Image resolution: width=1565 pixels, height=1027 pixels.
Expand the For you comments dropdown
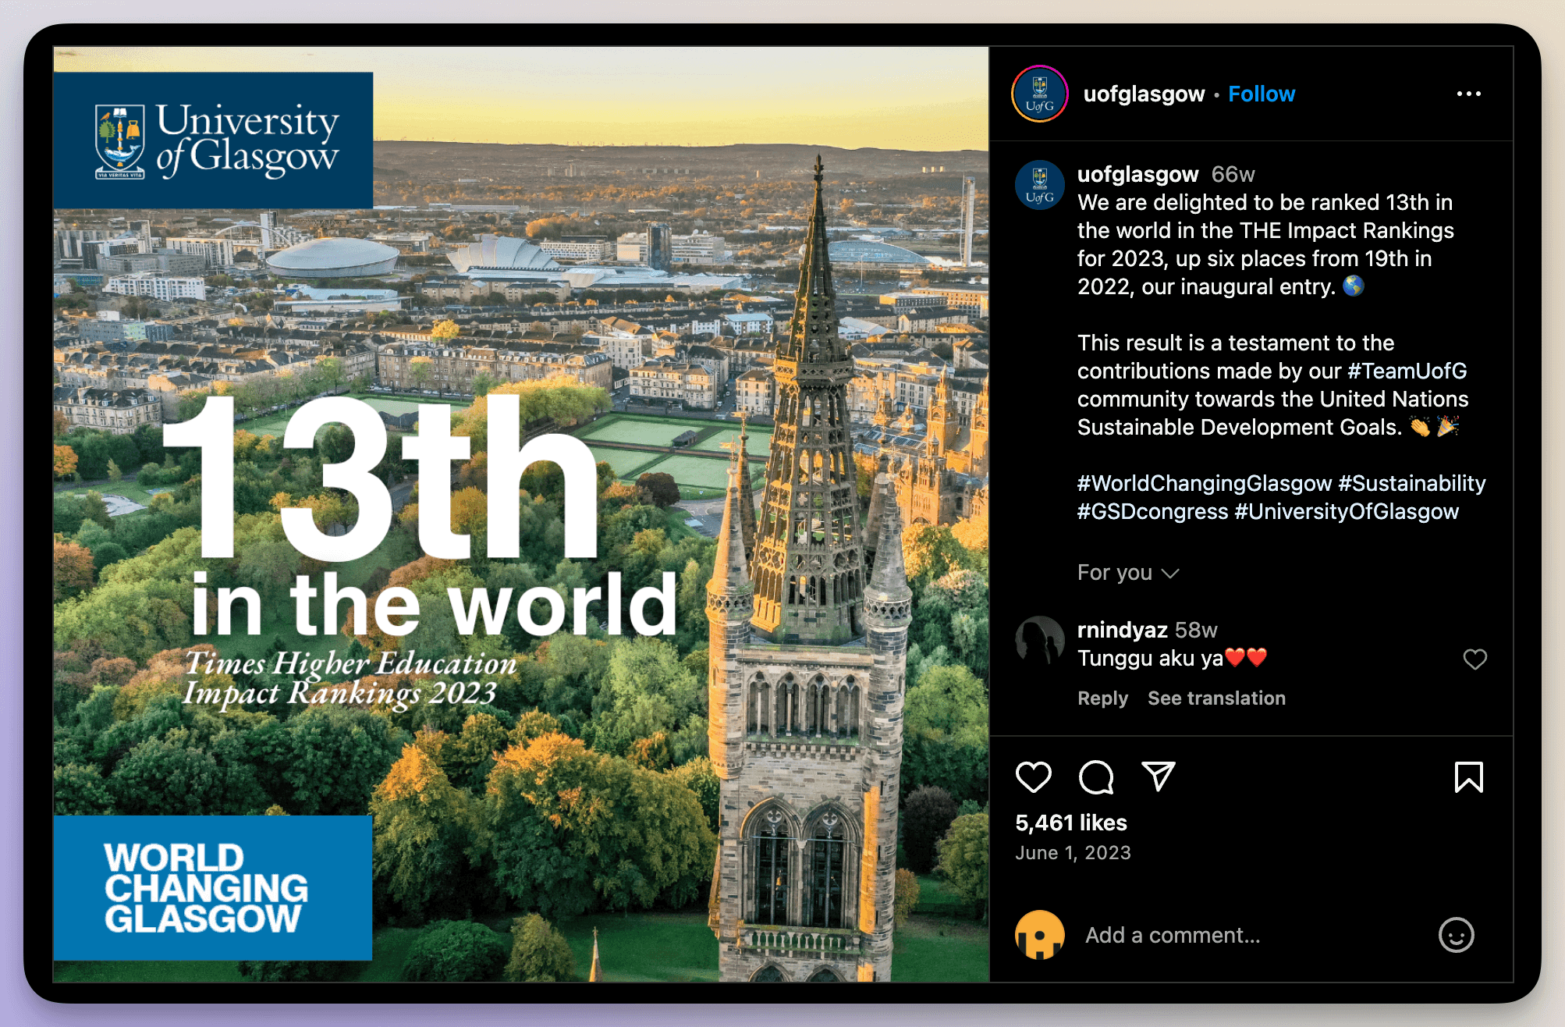[x=1127, y=573]
